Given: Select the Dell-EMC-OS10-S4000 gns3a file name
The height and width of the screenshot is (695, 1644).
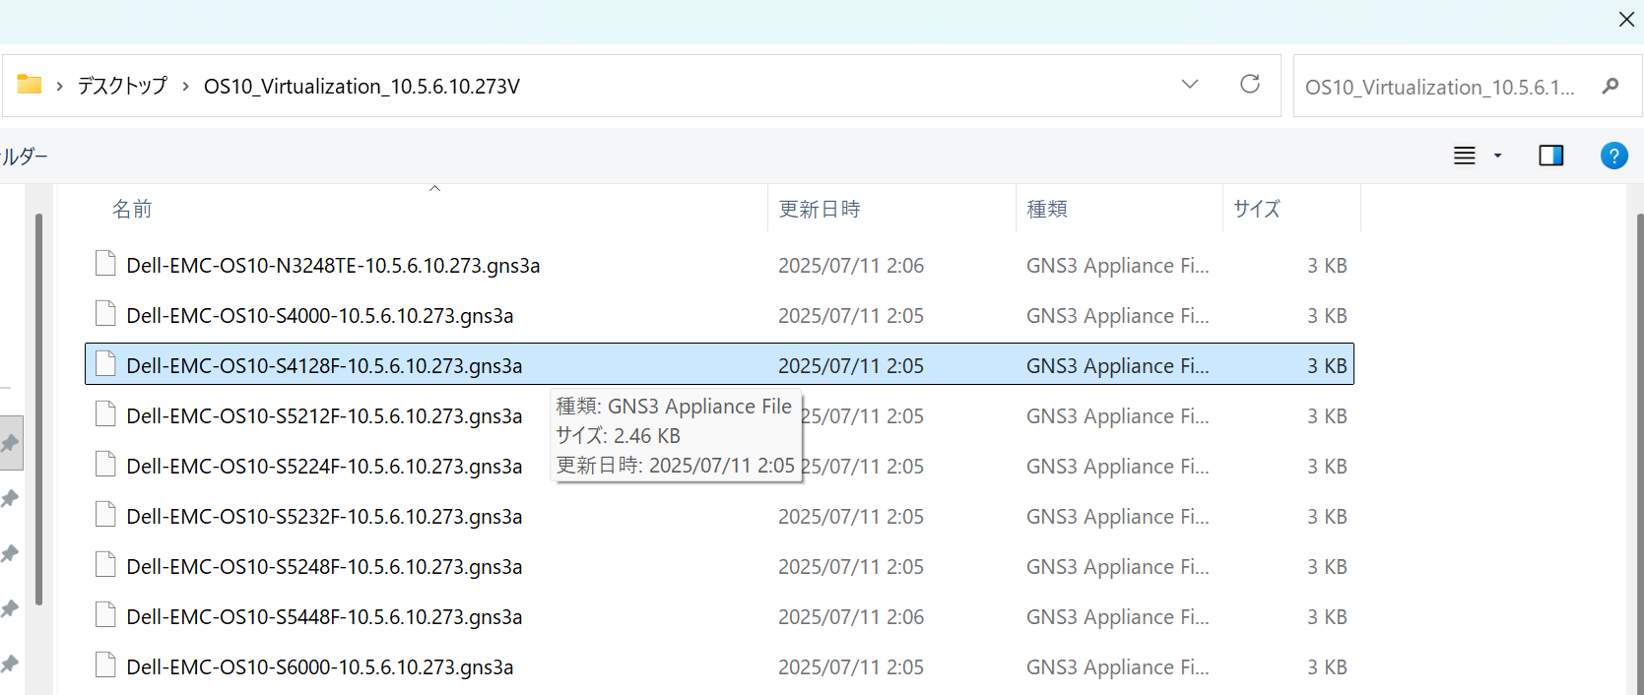Looking at the screenshot, I should tap(320, 316).
